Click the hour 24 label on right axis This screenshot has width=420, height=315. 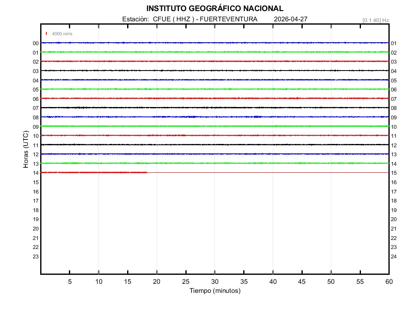394,257
